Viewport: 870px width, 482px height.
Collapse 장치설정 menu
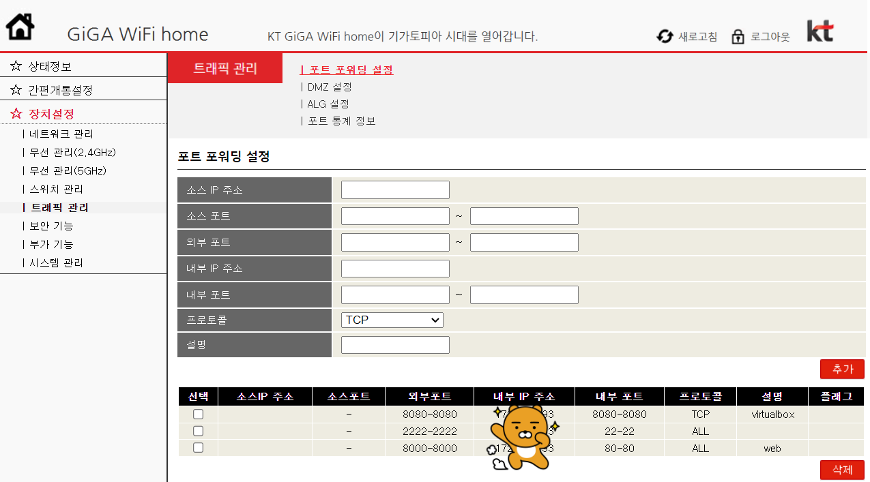pos(51,114)
